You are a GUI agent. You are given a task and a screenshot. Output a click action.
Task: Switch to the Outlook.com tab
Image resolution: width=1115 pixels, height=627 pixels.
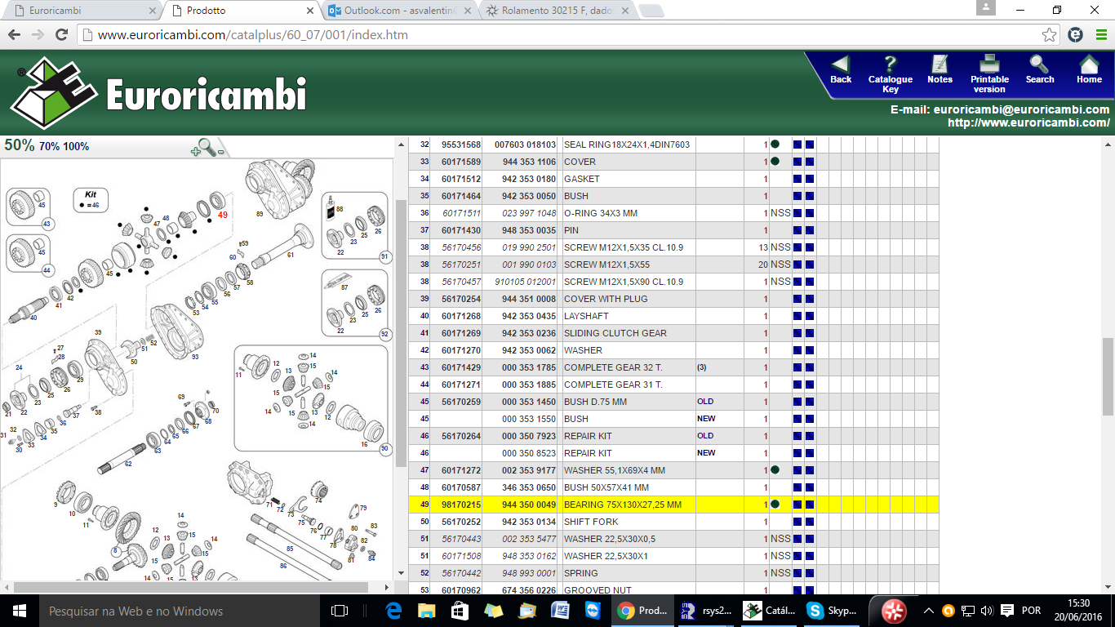[x=396, y=11]
